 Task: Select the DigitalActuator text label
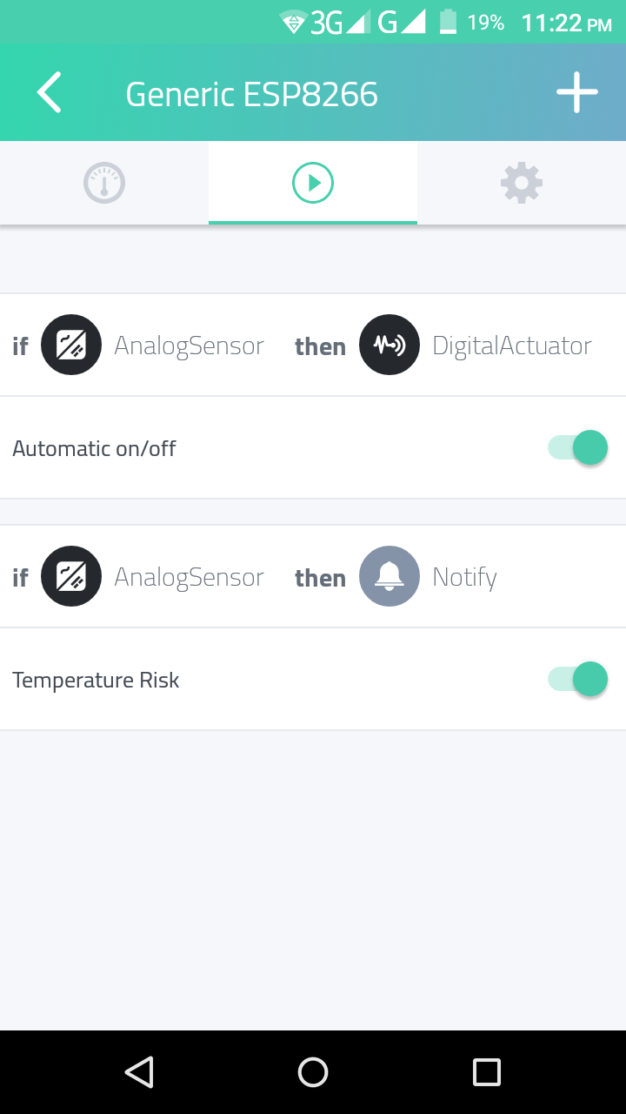pos(512,346)
